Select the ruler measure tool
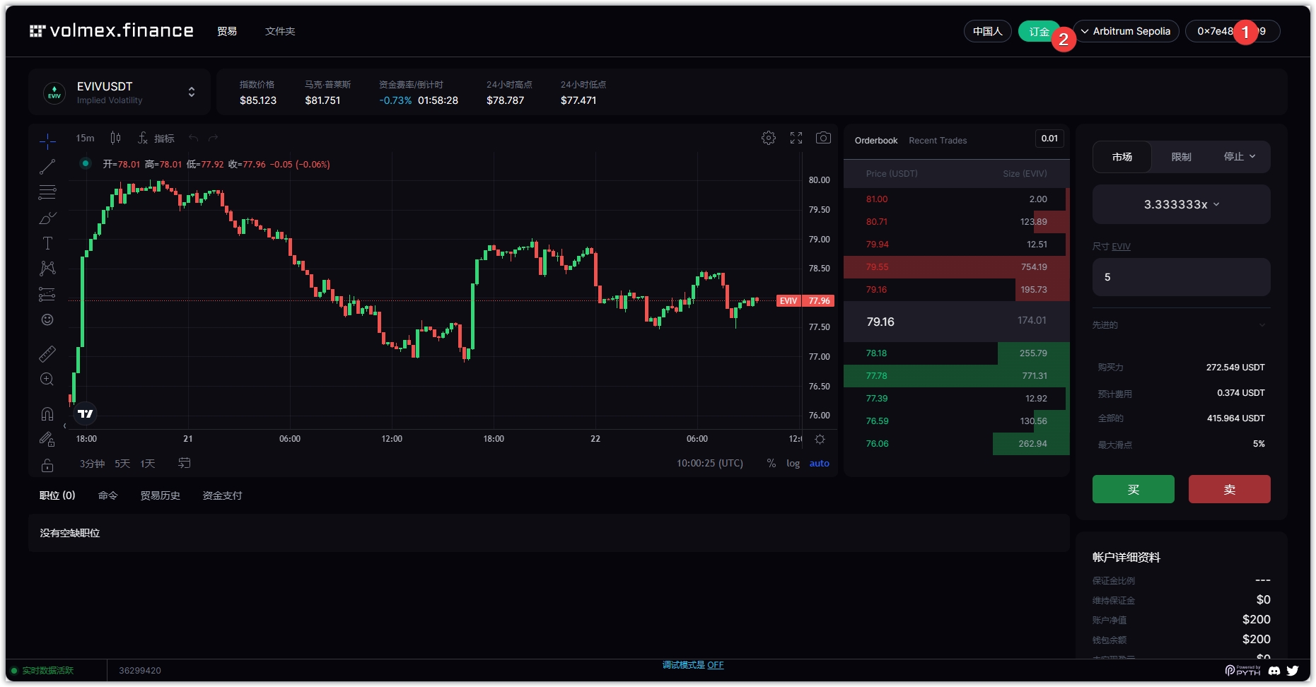 click(x=47, y=353)
